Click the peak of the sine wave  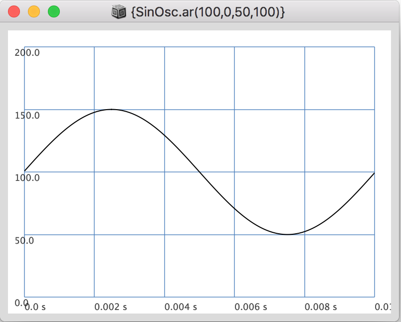tap(112, 109)
